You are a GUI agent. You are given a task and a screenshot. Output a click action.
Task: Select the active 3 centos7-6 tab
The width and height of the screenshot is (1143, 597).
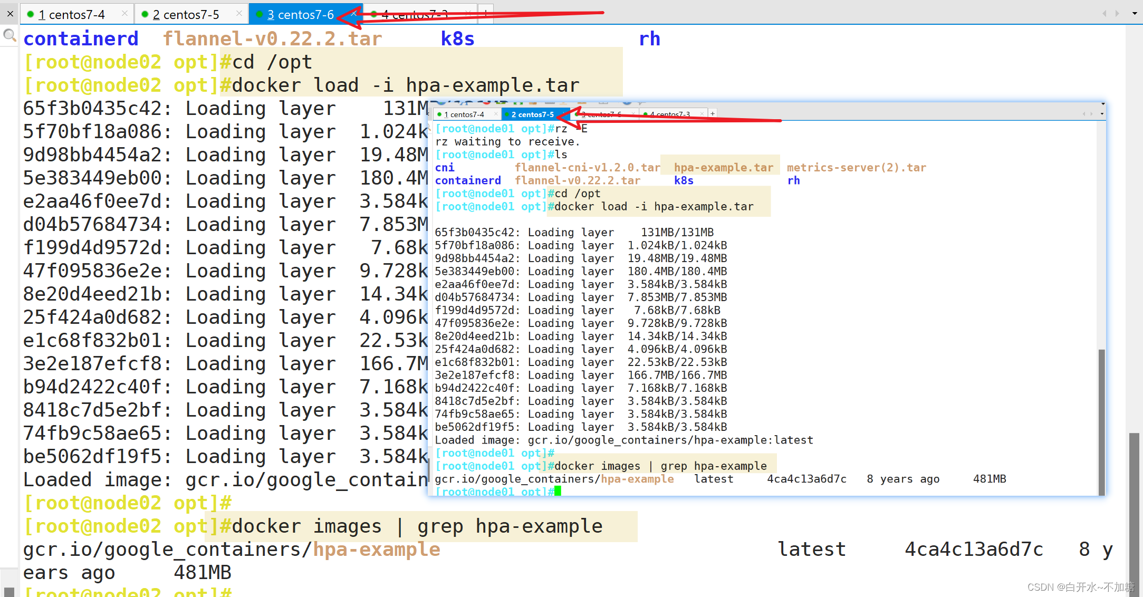pyautogui.click(x=300, y=14)
